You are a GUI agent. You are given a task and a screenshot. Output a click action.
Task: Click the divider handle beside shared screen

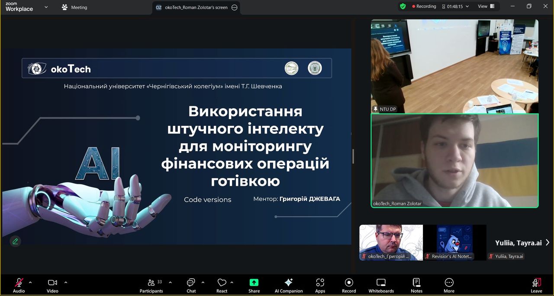tap(353, 156)
